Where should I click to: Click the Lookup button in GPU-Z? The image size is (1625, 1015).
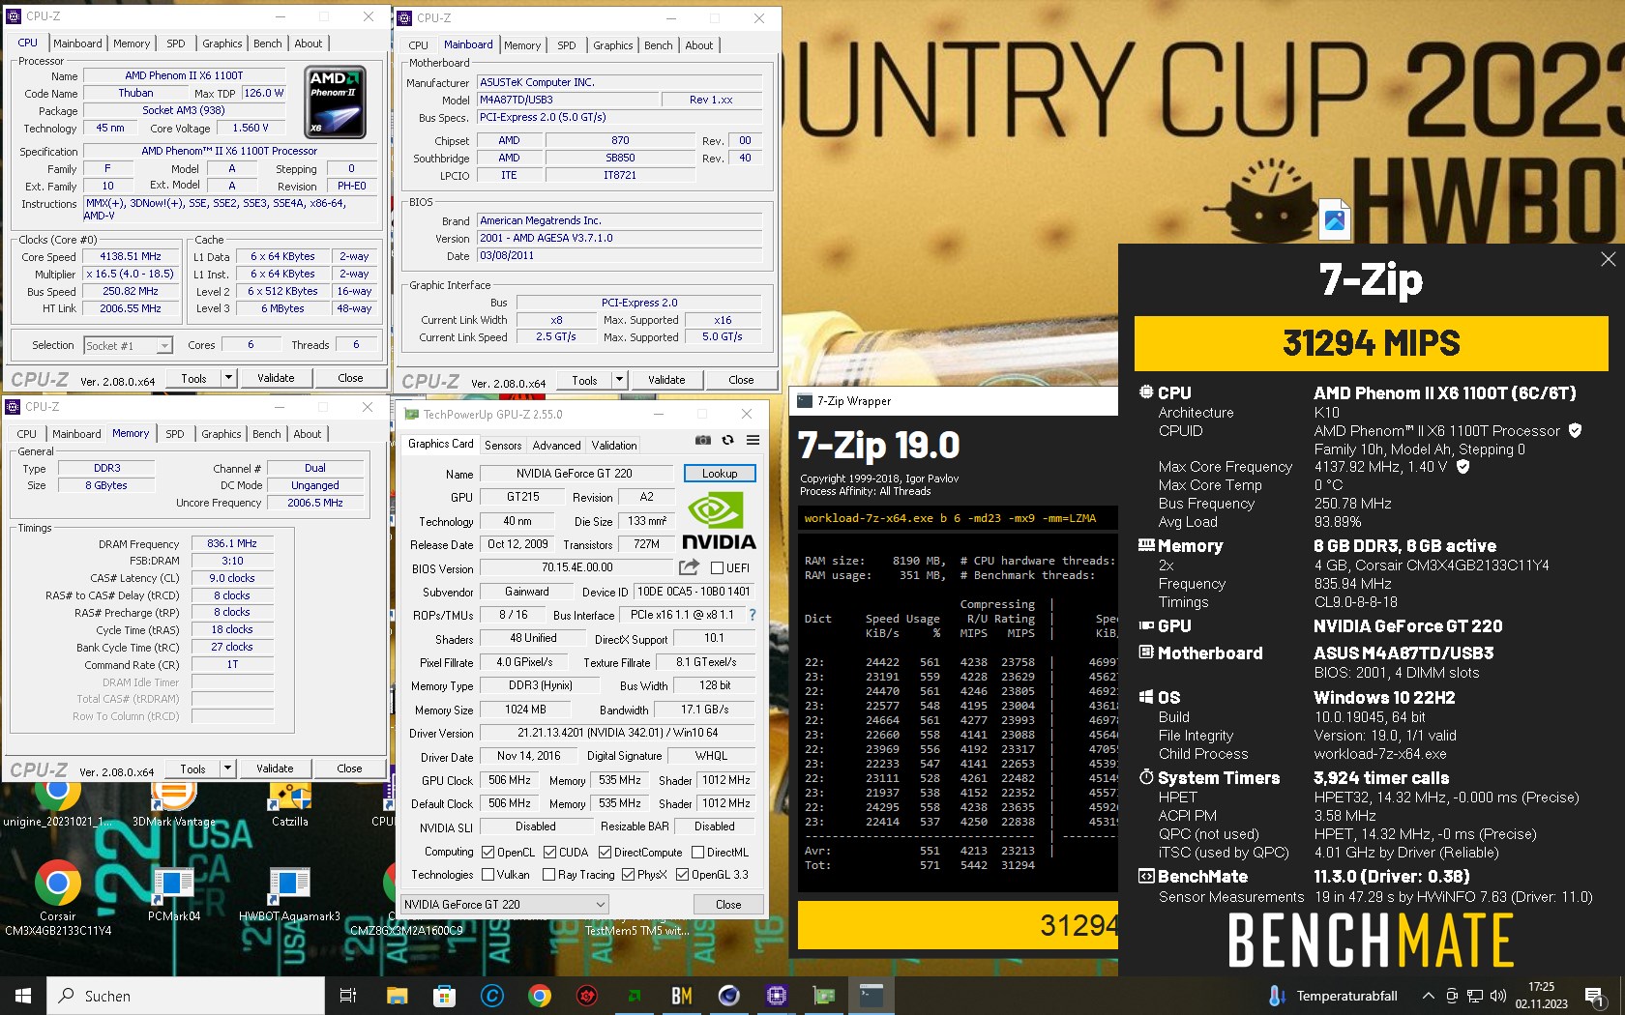[720, 474]
